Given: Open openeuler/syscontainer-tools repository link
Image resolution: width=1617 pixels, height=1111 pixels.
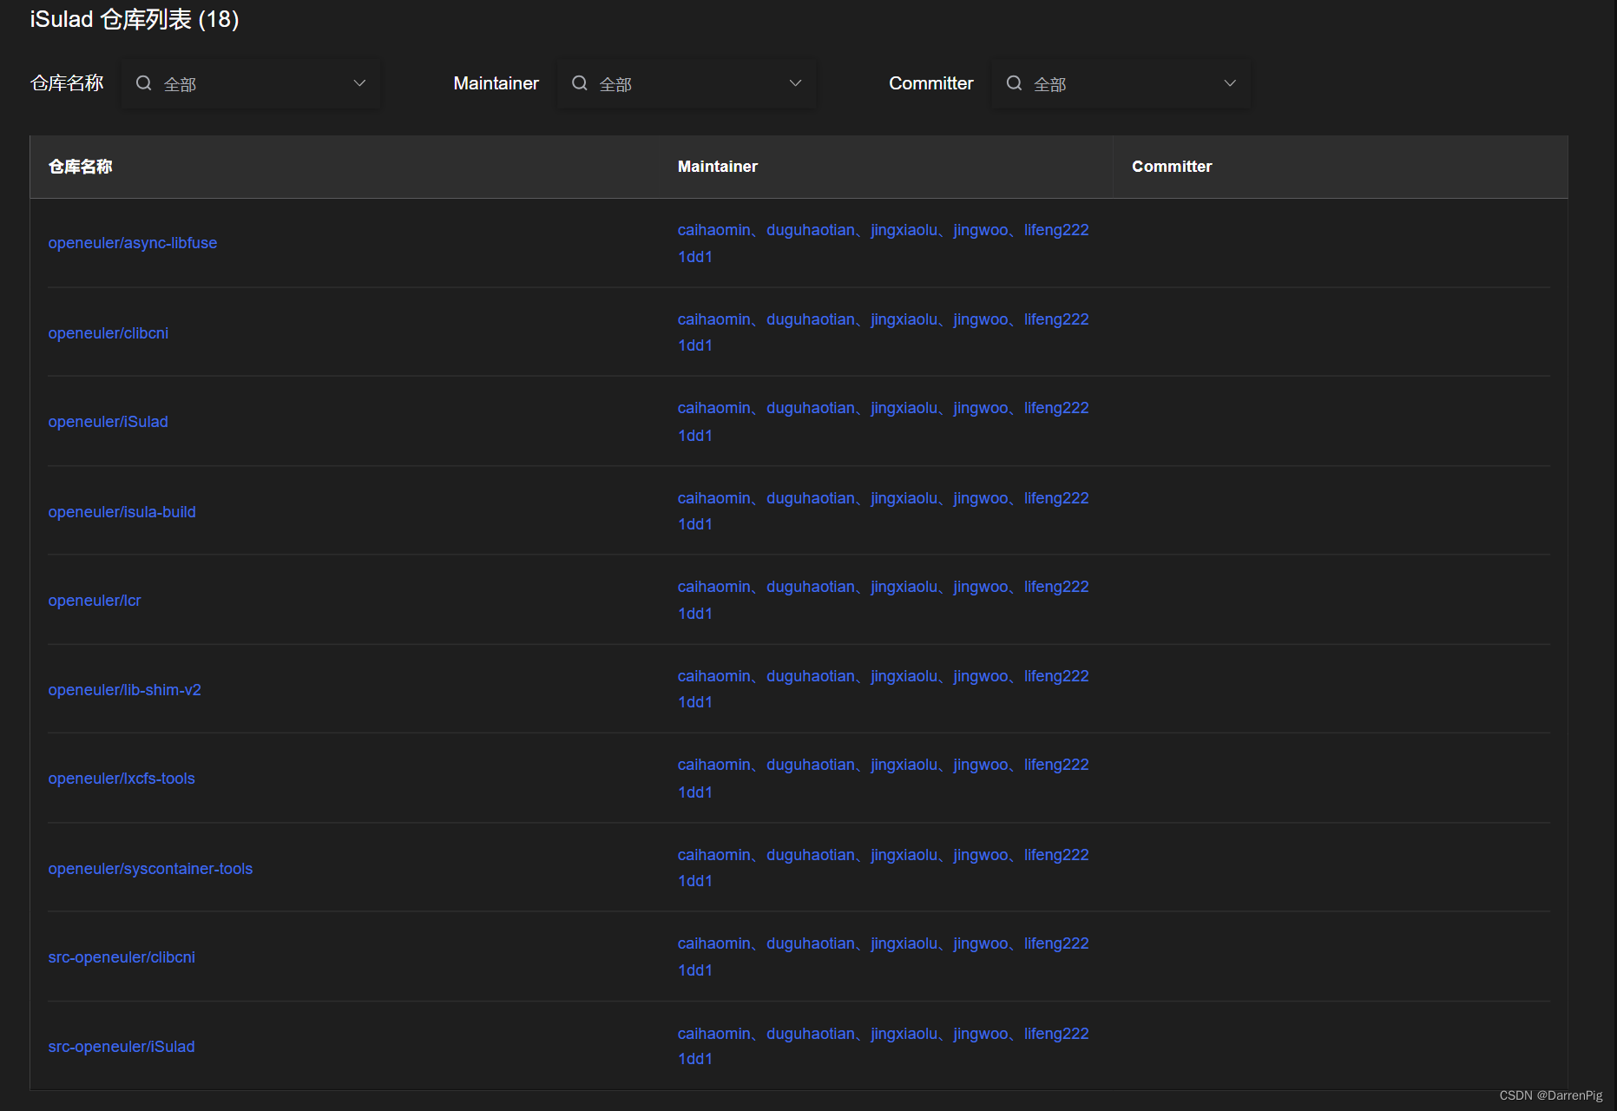Looking at the screenshot, I should [150, 869].
